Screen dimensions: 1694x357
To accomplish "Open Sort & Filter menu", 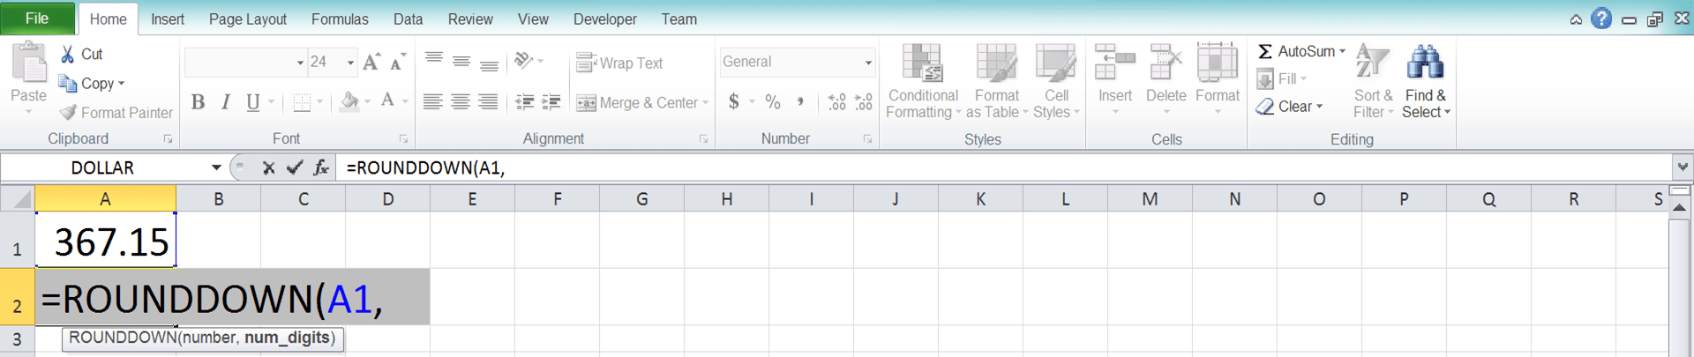I will (1373, 81).
